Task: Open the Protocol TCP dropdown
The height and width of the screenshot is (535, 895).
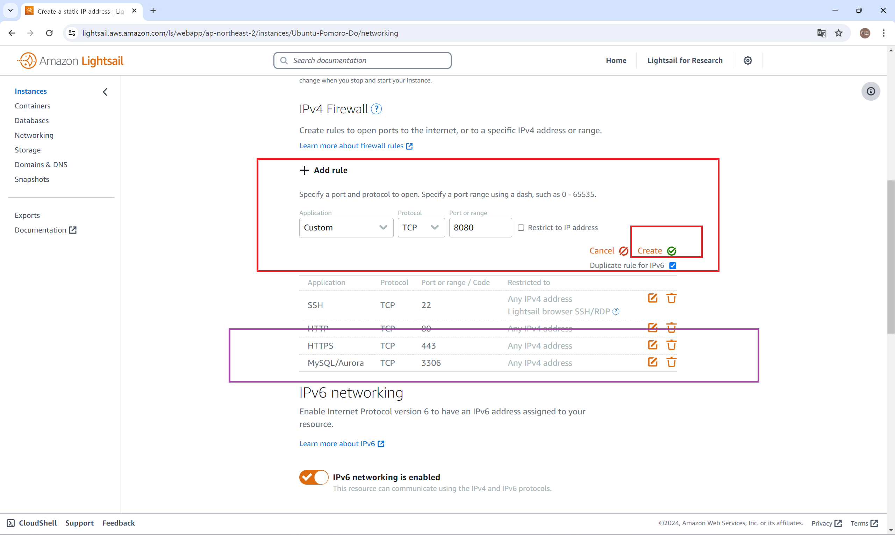Action: [421, 228]
